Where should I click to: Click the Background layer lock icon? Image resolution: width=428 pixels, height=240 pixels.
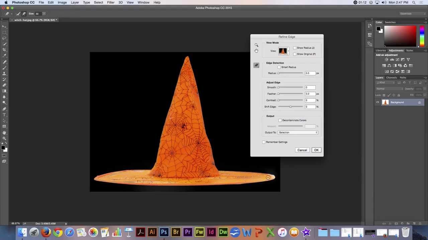click(x=419, y=102)
